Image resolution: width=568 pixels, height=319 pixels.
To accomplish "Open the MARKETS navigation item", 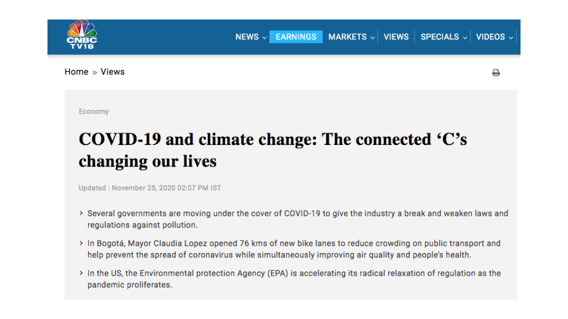I will coord(347,37).
